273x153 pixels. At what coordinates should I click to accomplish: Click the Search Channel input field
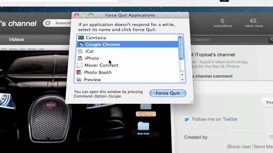(229, 40)
